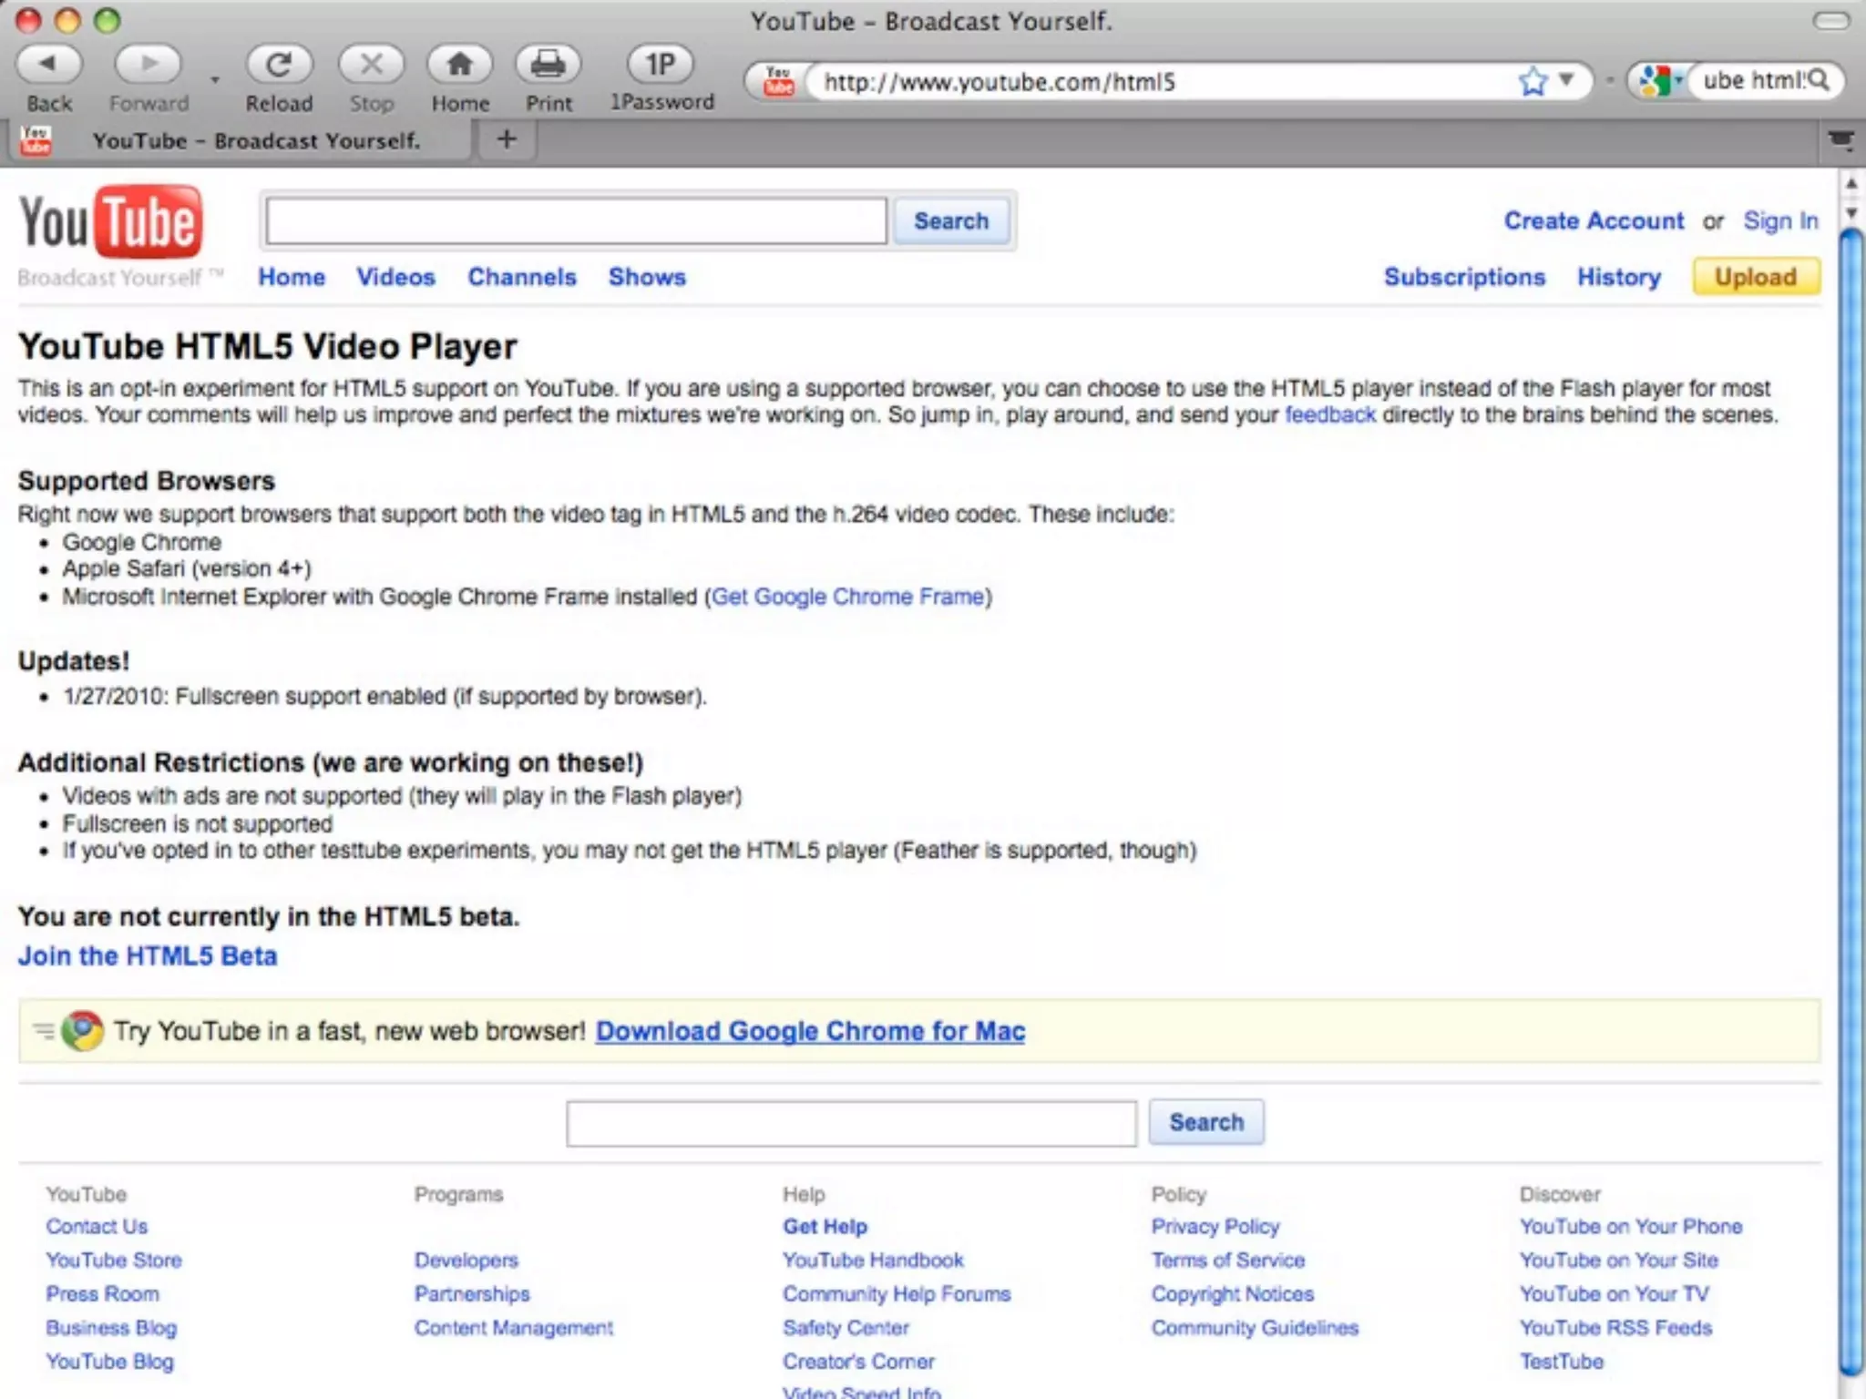1866x1399 pixels.
Task: Open the Videos navigation item
Action: 395,277
